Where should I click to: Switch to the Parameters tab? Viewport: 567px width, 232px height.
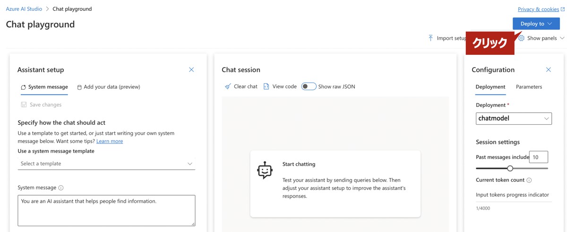(x=529, y=87)
